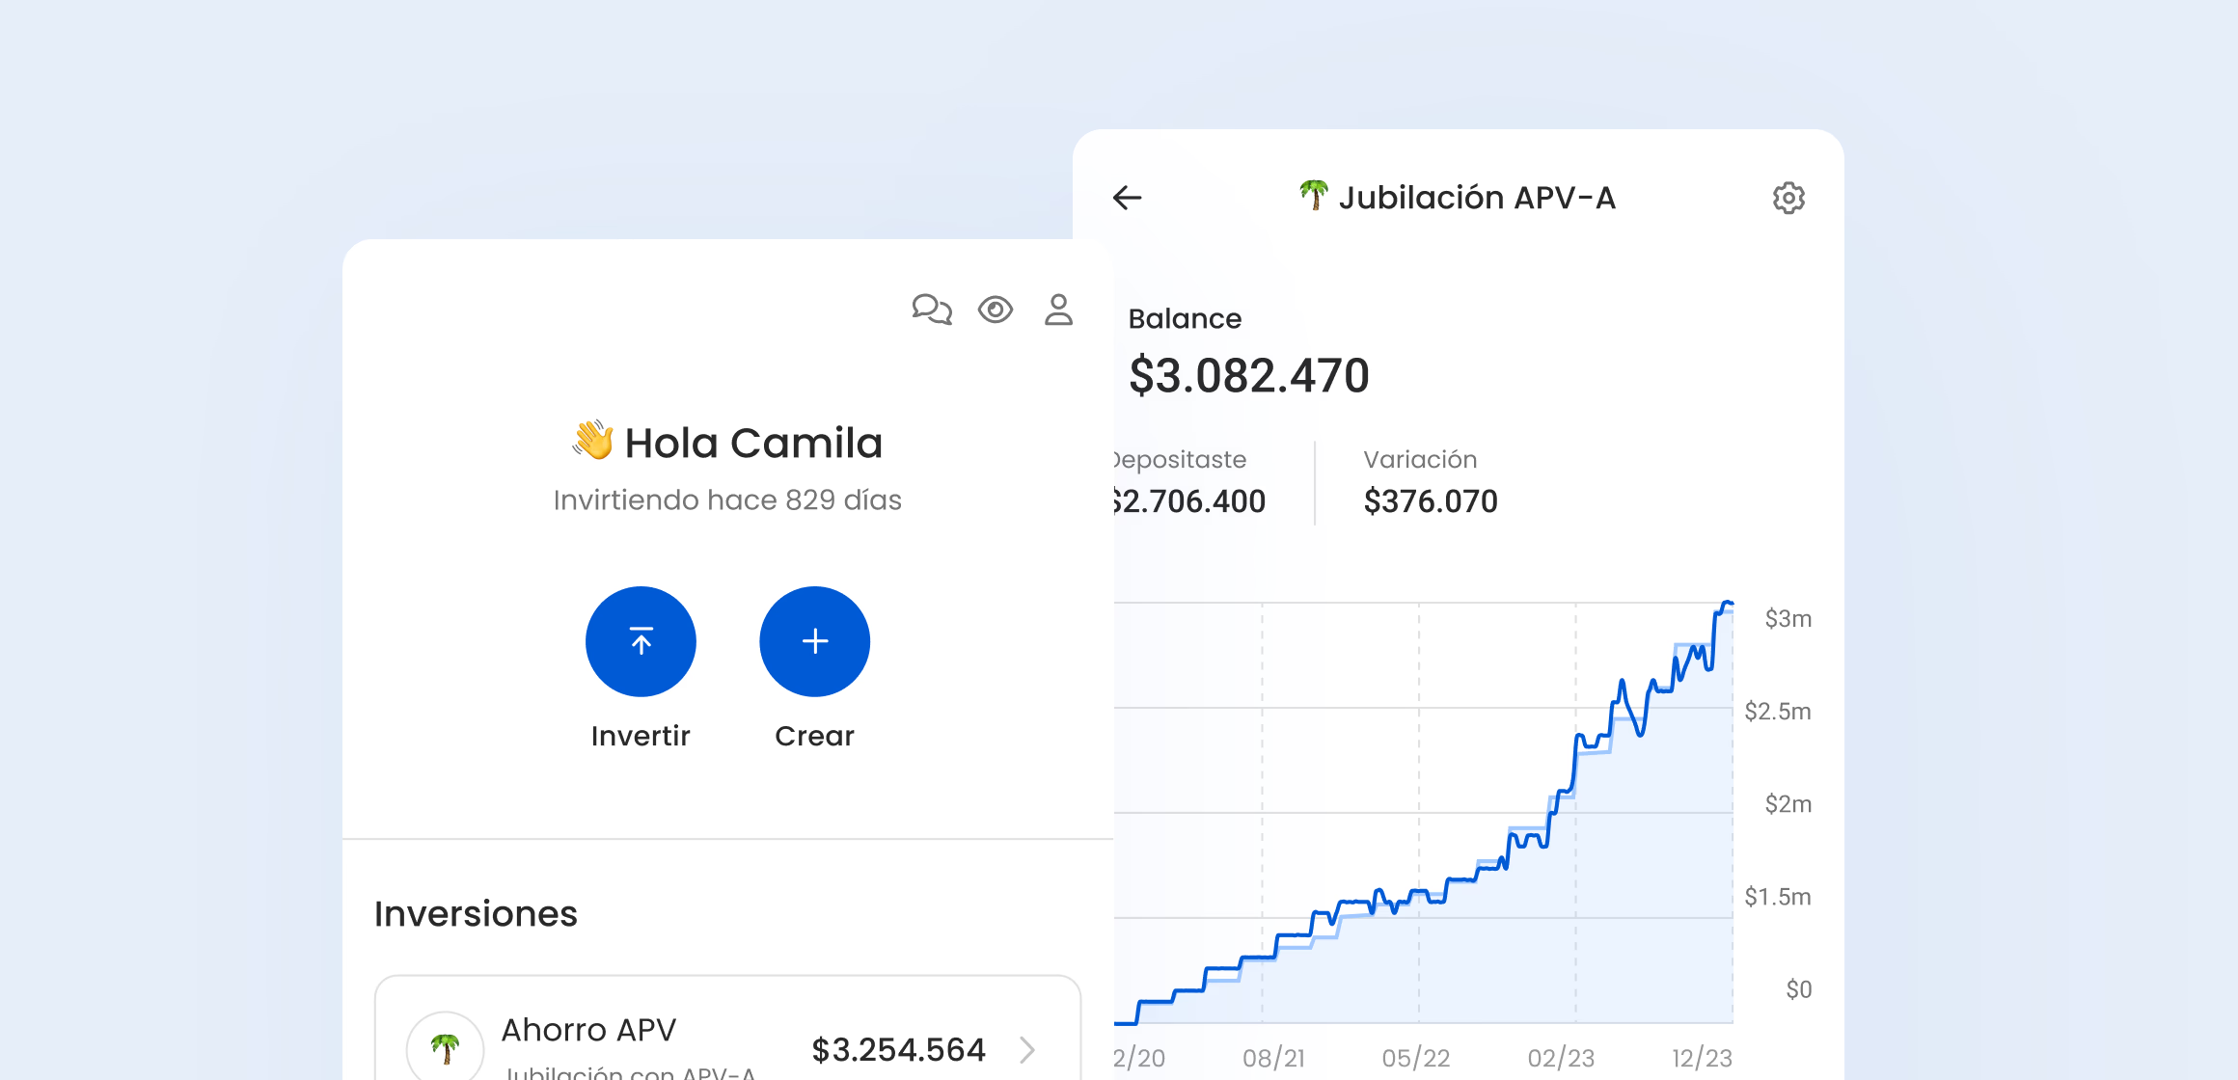This screenshot has height=1080, width=2238.
Task: Click the $2m axis label
Action: (x=1788, y=803)
